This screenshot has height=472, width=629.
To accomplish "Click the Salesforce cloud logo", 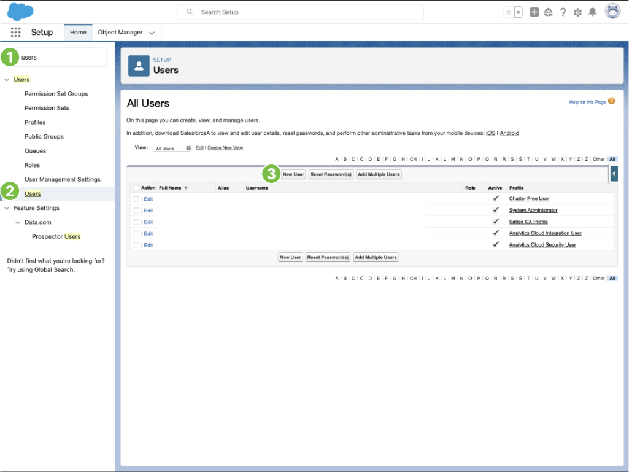I will point(20,12).
